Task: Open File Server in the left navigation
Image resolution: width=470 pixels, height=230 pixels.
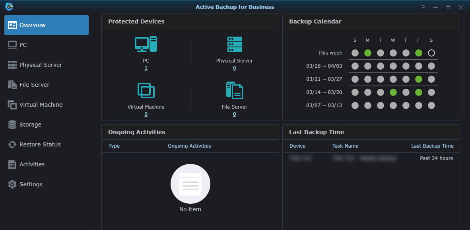Action: pos(34,85)
